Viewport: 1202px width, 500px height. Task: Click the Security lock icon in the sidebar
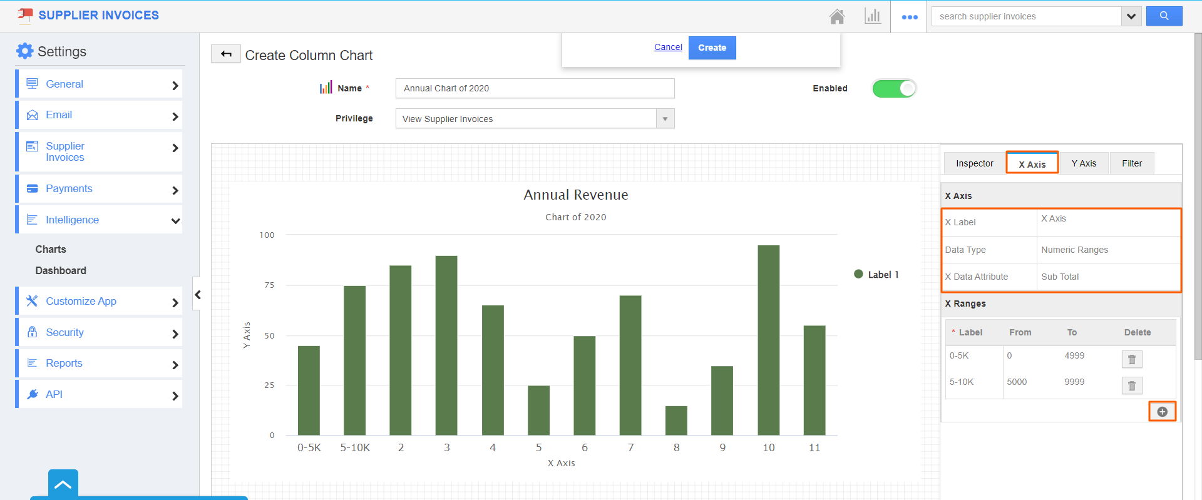[x=32, y=332]
